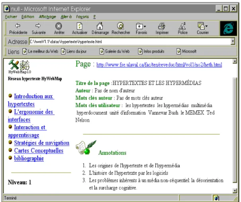Click annotation Les problèmes inhérents à un média
241x202 pixels.
[x=156, y=184]
